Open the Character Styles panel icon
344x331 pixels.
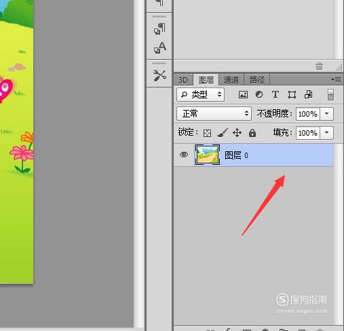[159, 47]
